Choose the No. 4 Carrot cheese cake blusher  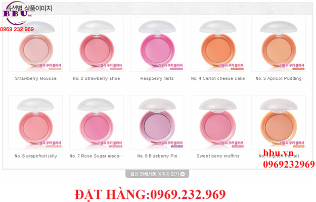click(x=218, y=44)
